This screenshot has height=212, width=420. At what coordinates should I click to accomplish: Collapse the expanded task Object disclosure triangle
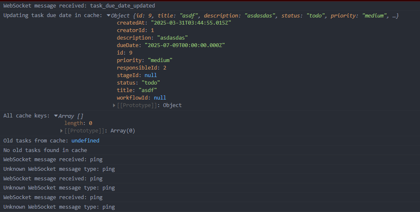coord(109,16)
